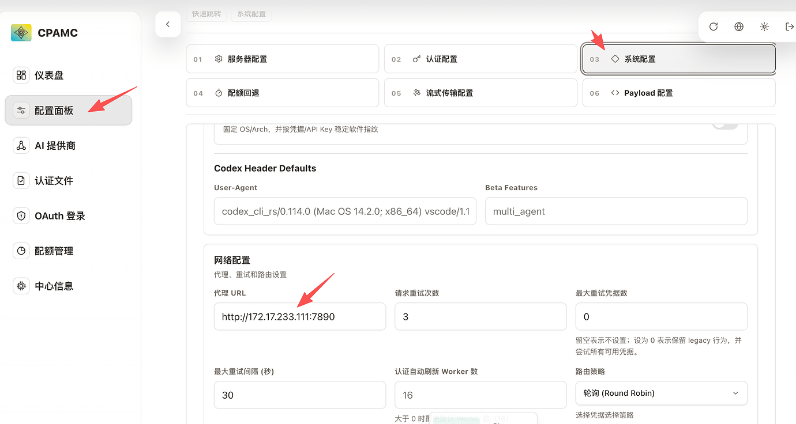Open the language globe menu
796x424 pixels.
[x=739, y=26]
